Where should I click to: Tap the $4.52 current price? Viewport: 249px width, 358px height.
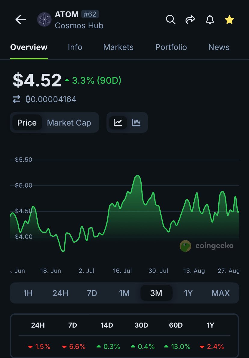37,80
